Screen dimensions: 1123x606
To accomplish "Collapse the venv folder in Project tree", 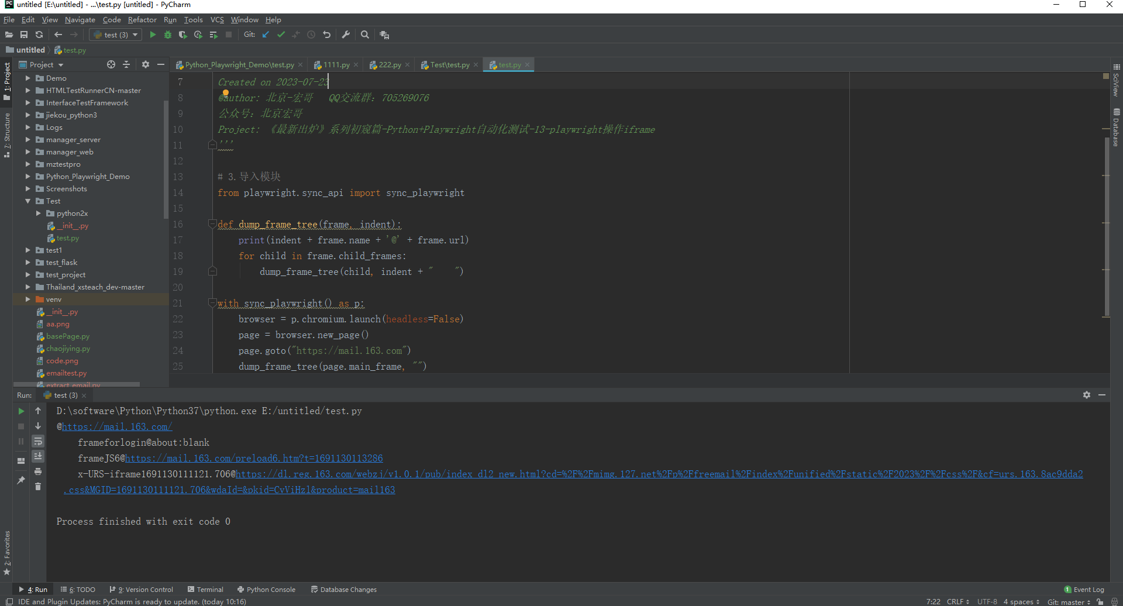I will (27, 299).
